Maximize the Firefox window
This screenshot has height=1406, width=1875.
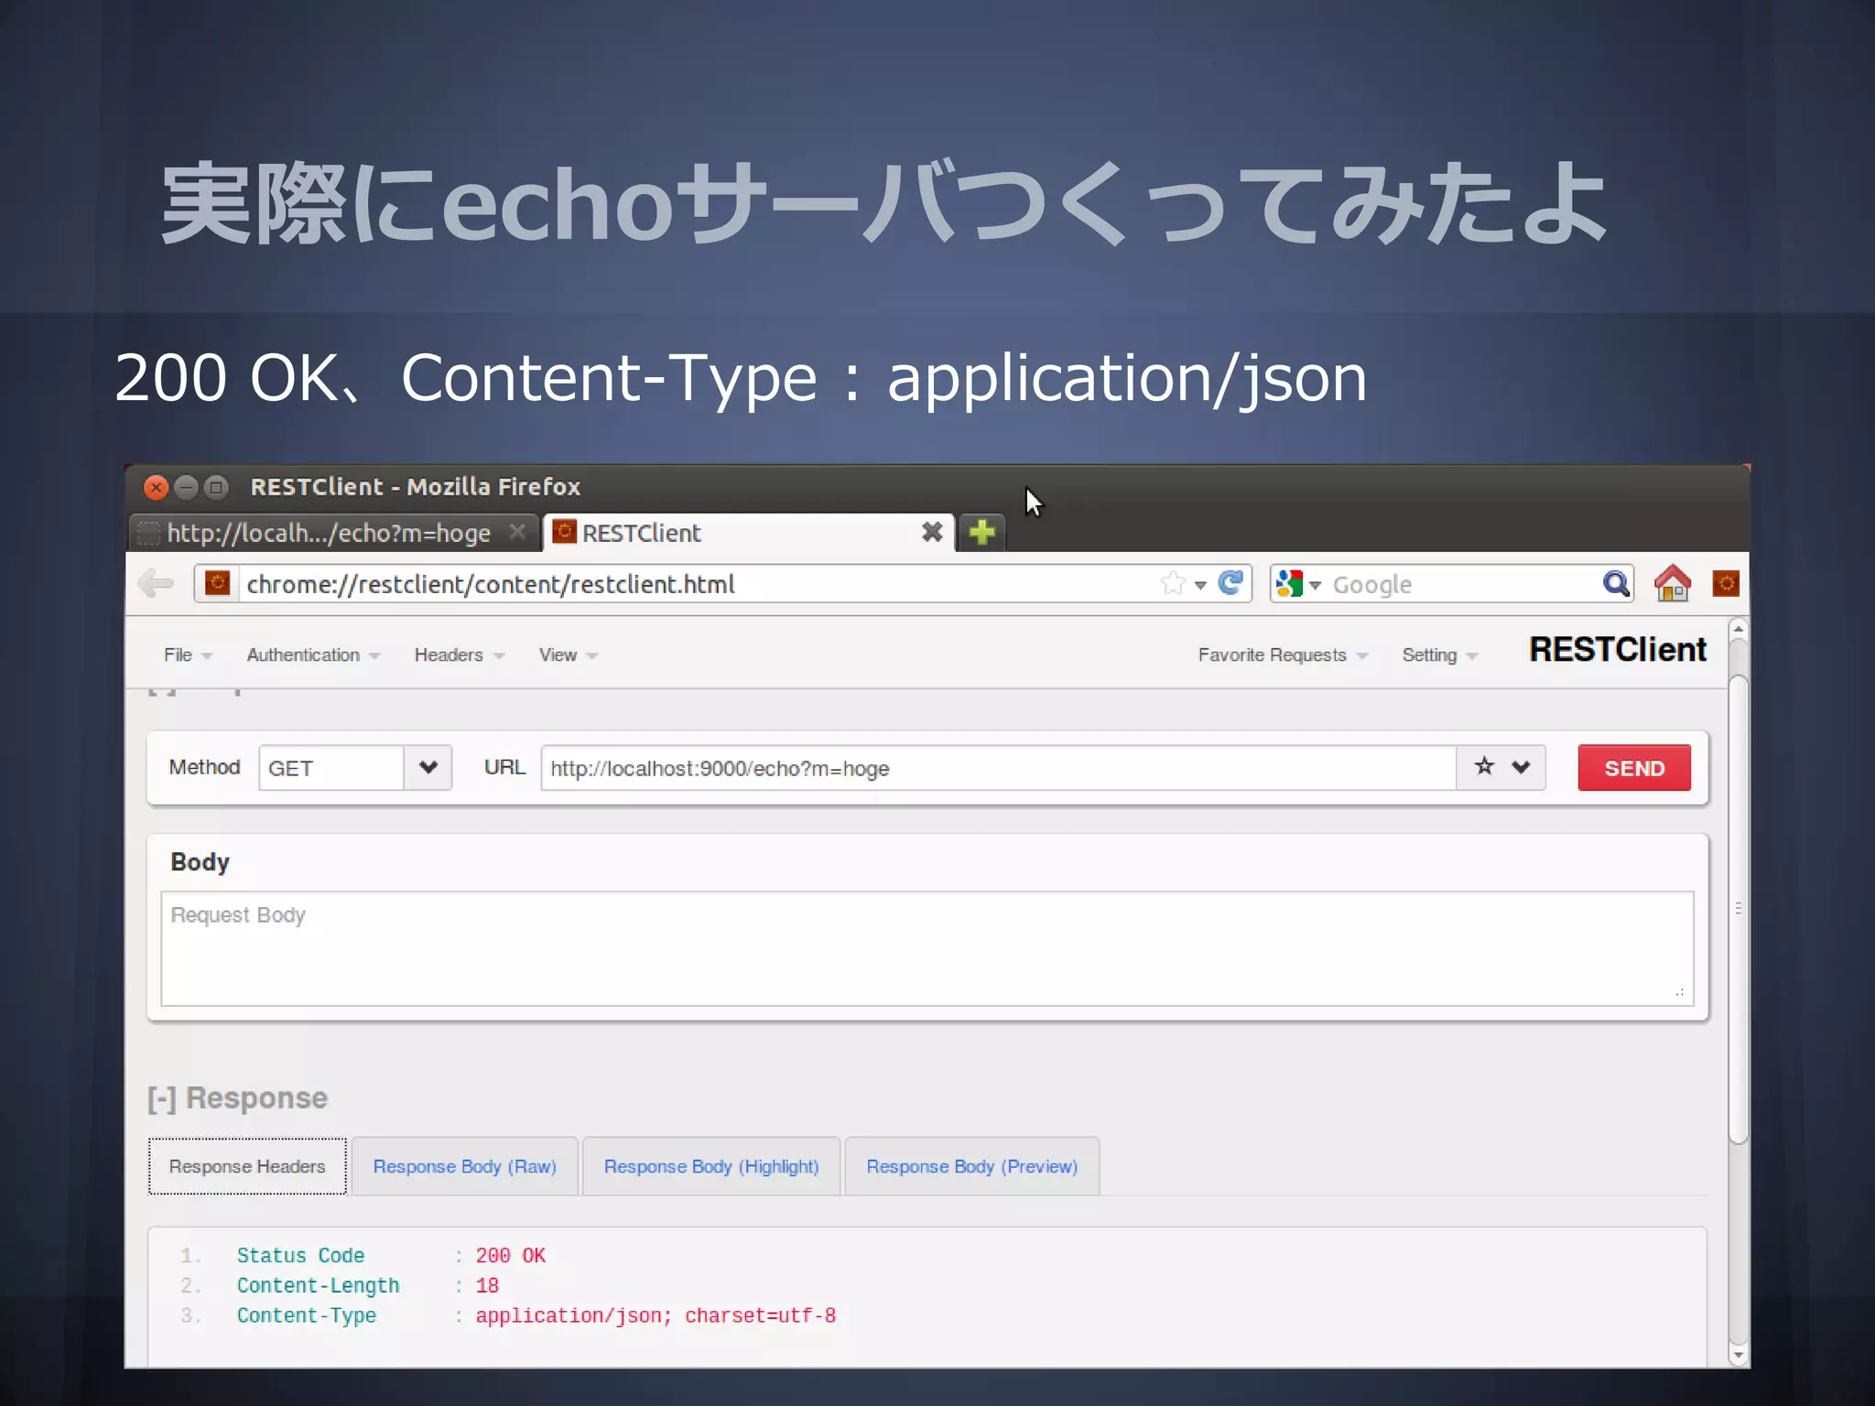point(216,487)
